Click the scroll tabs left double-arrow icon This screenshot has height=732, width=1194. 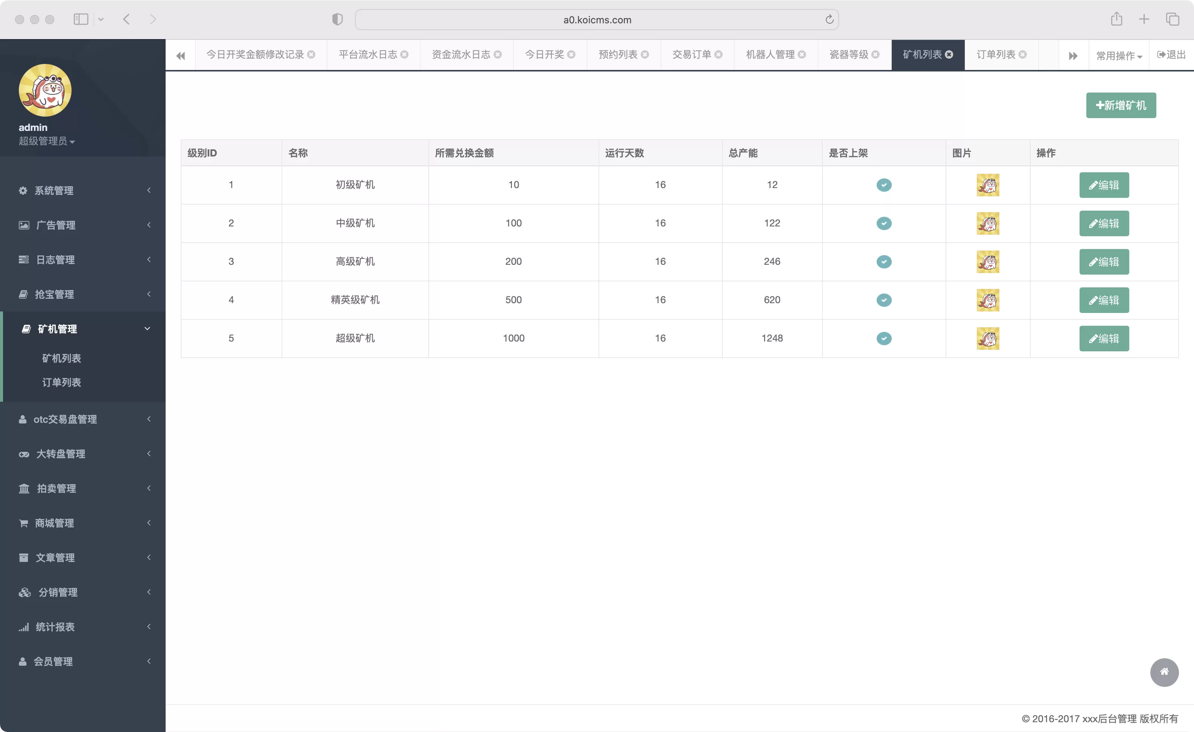(x=181, y=56)
